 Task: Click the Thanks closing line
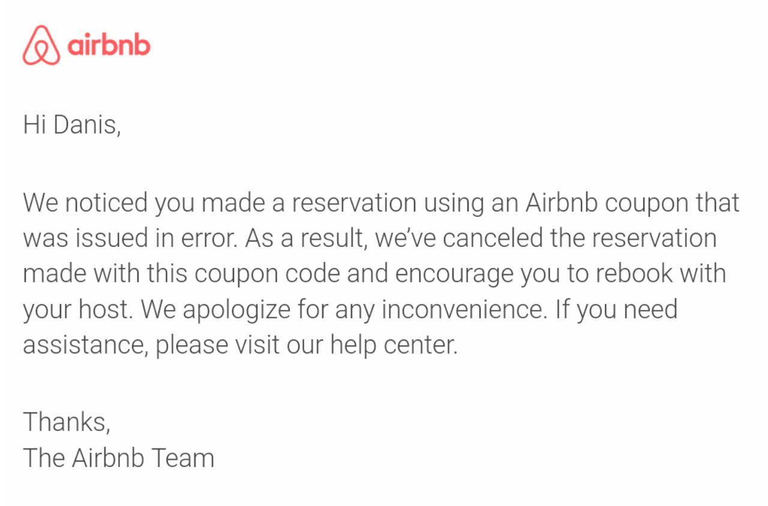pos(67,422)
